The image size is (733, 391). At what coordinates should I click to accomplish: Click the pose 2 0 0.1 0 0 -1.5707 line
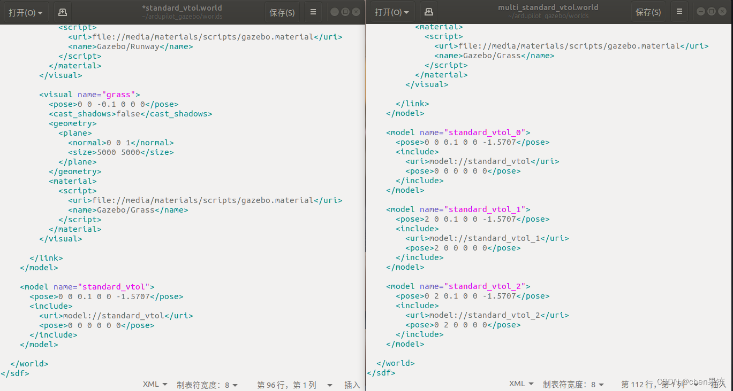[x=473, y=219]
